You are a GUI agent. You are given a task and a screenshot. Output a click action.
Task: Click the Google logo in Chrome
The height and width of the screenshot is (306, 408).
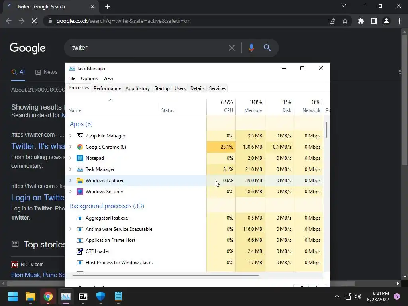27,48
